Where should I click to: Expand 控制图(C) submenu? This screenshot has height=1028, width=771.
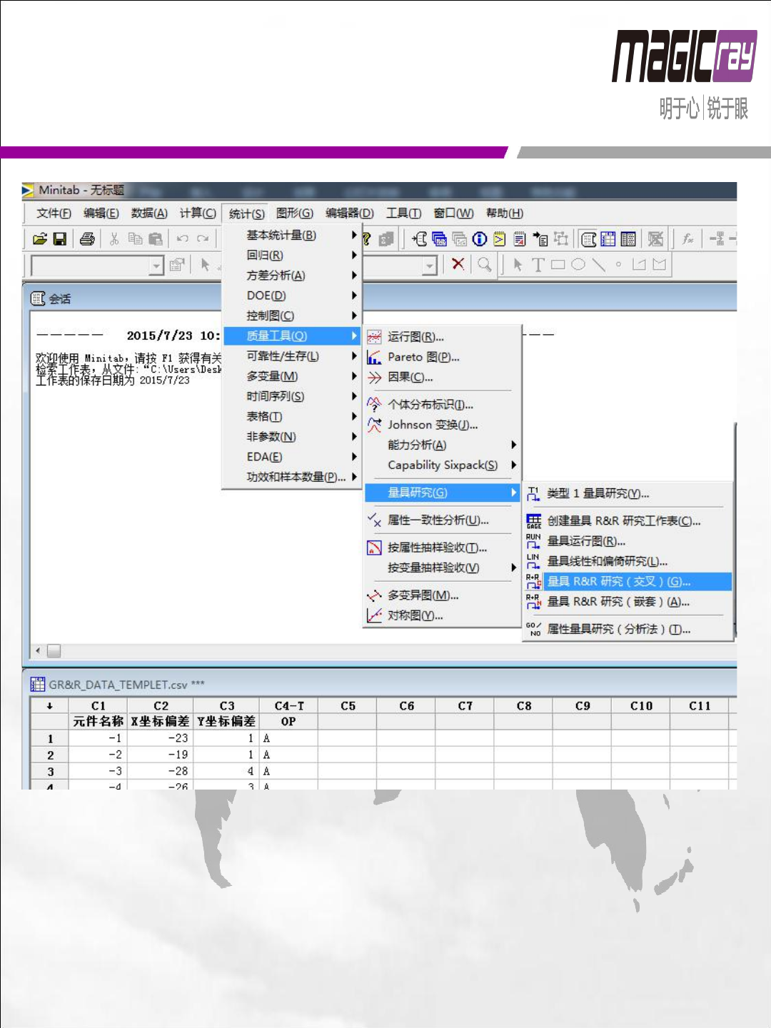pos(293,316)
